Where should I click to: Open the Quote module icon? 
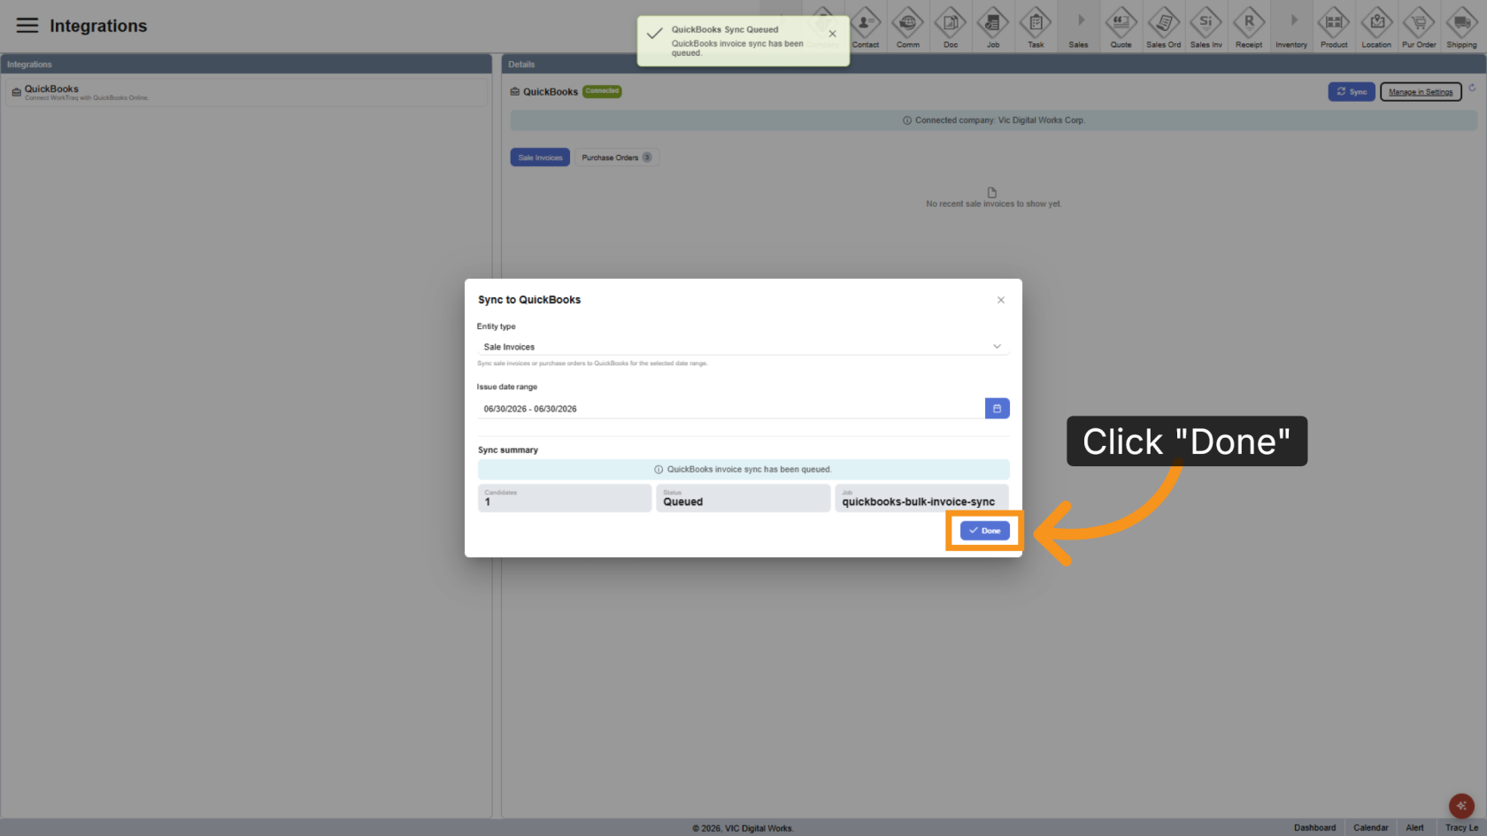1121,27
